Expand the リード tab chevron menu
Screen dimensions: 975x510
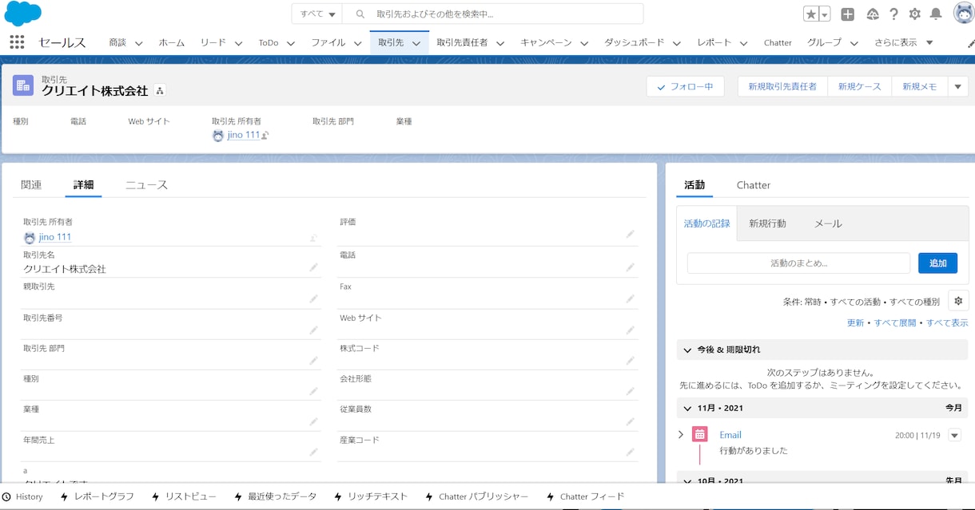tap(238, 43)
